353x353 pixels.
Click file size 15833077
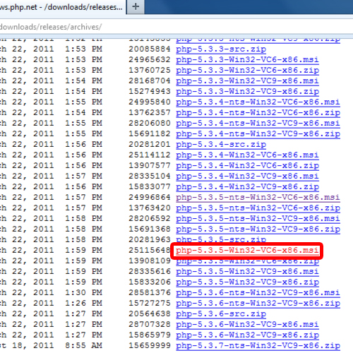tap(150, 186)
